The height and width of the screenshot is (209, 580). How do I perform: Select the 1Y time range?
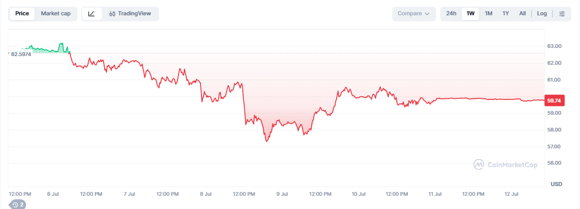506,14
